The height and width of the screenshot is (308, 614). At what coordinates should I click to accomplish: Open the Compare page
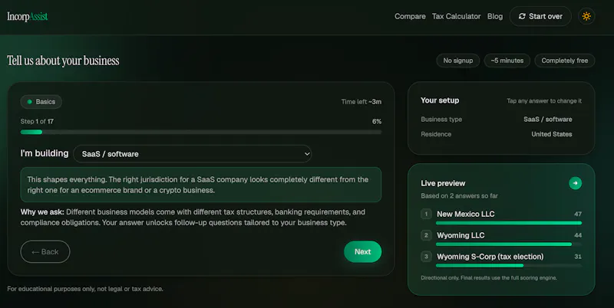410,16
